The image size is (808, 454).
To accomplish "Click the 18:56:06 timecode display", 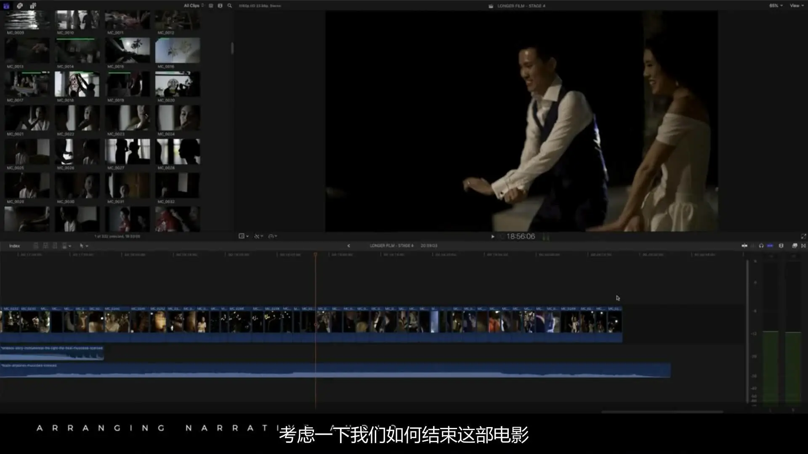I will [521, 237].
